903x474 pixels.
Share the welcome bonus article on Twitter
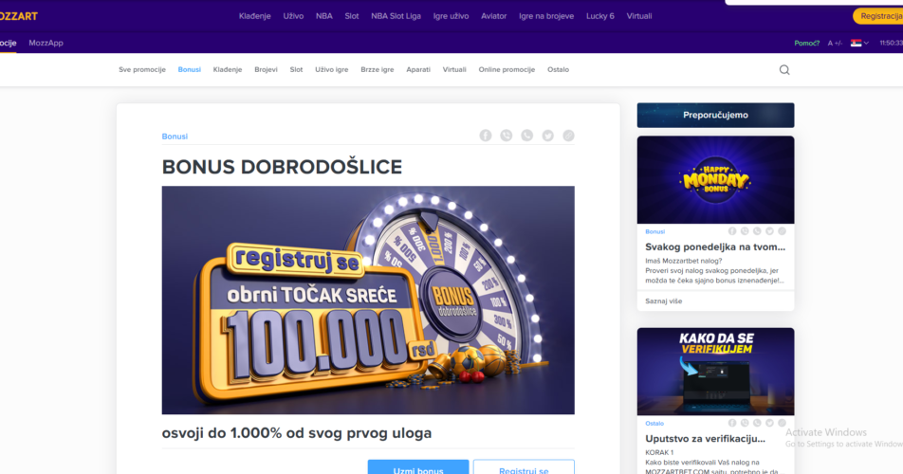(547, 136)
